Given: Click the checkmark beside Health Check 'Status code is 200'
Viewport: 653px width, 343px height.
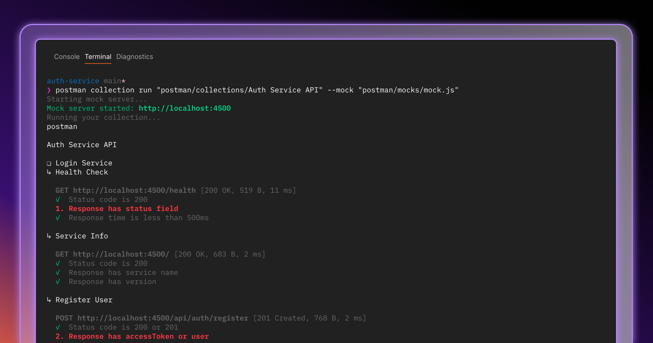Looking at the screenshot, I should point(58,200).
